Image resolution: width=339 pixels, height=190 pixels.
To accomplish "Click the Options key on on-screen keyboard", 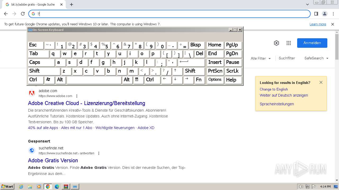I will pyautogui.click(x=215, y=80).
